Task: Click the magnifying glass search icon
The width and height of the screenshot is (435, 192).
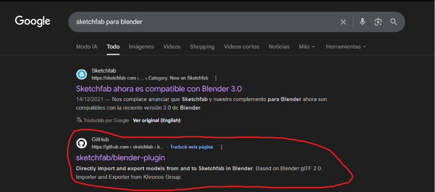Action: click(x=393, y=22)
